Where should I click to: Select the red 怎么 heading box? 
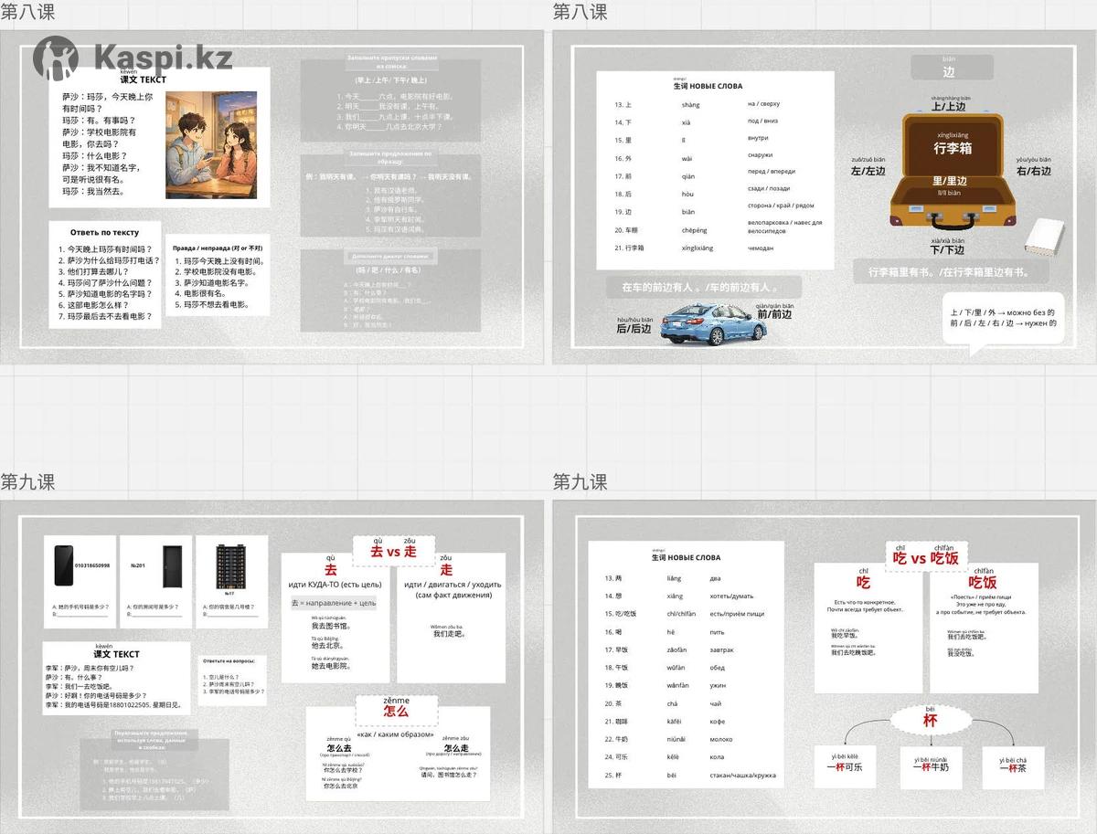click(396, 710)
